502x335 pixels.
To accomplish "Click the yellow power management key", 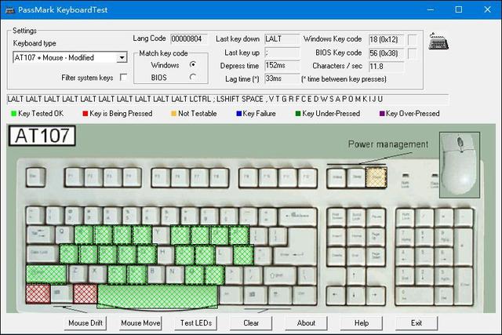I will (x=377, y=177).
